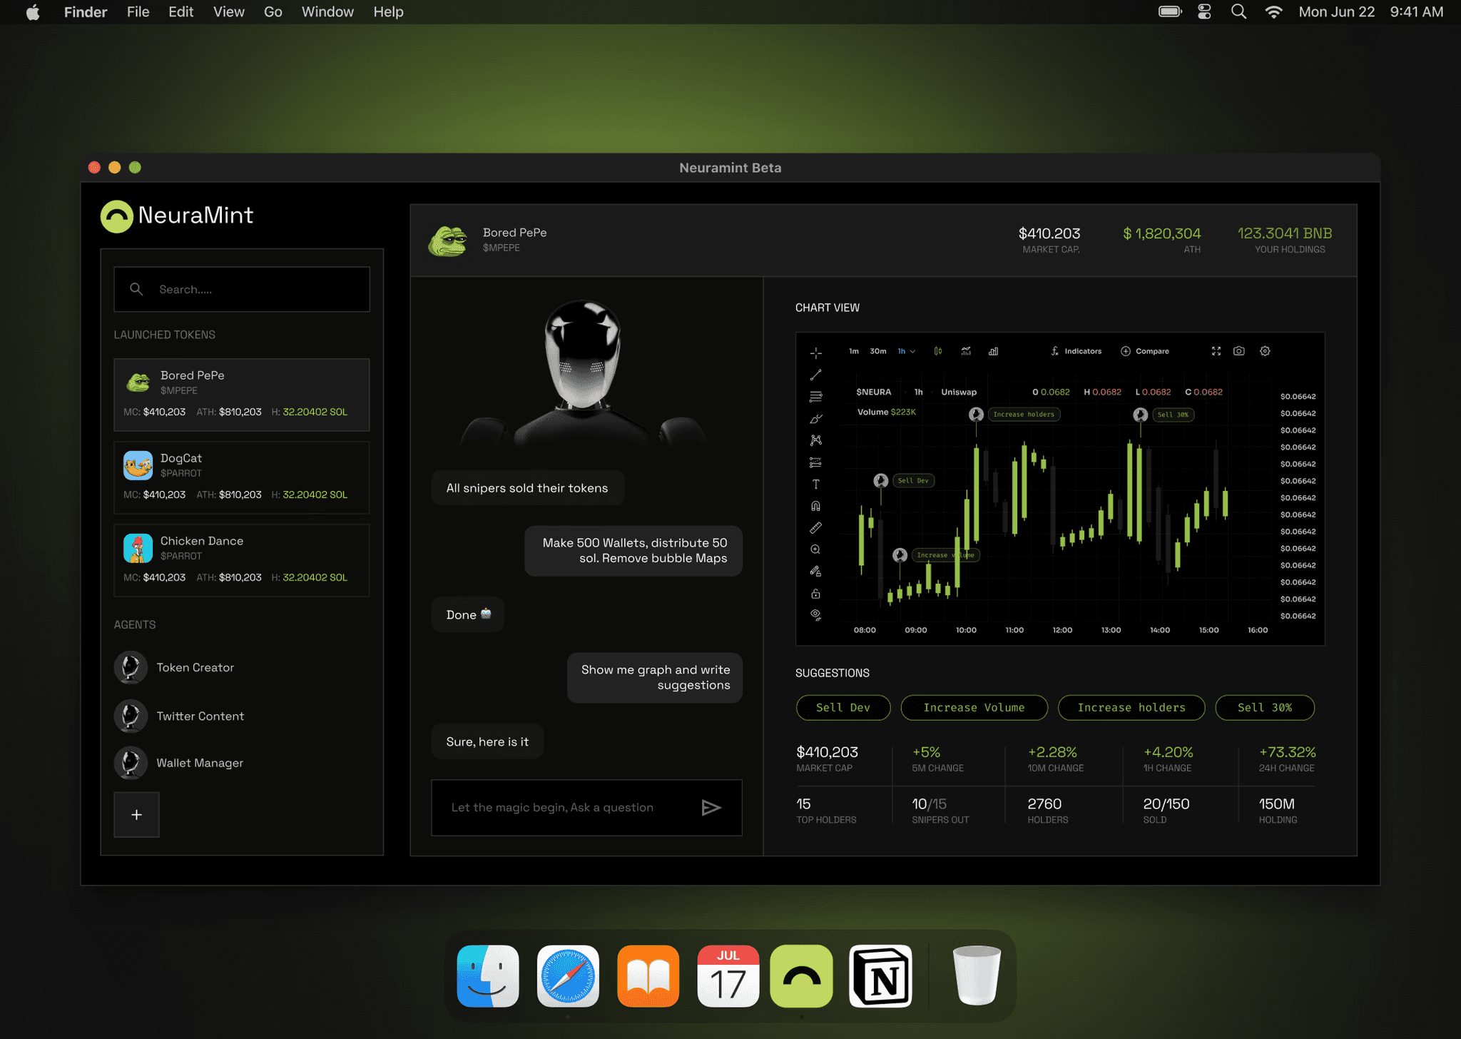Viewport: 1461px width, 1039px height.
Task: Open the Indicators menu
Action: [1076, 351]
